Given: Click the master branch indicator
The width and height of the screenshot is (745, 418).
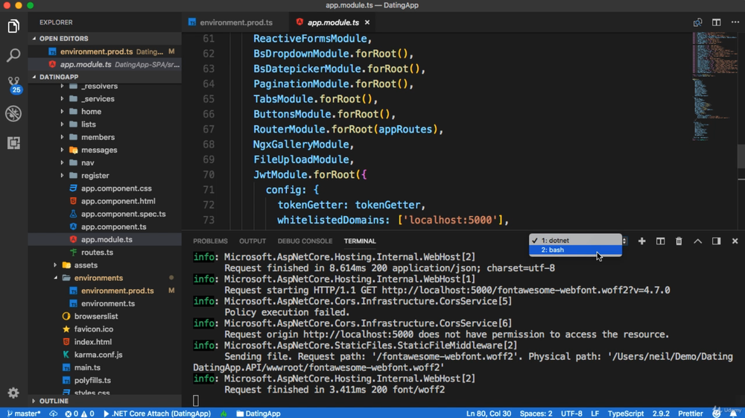Looking at the screenshot, I should point(23,414).
